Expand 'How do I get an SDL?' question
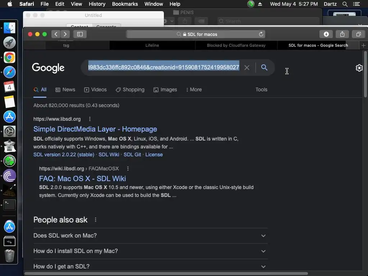 pyautogui.click(x=150, y=267)
